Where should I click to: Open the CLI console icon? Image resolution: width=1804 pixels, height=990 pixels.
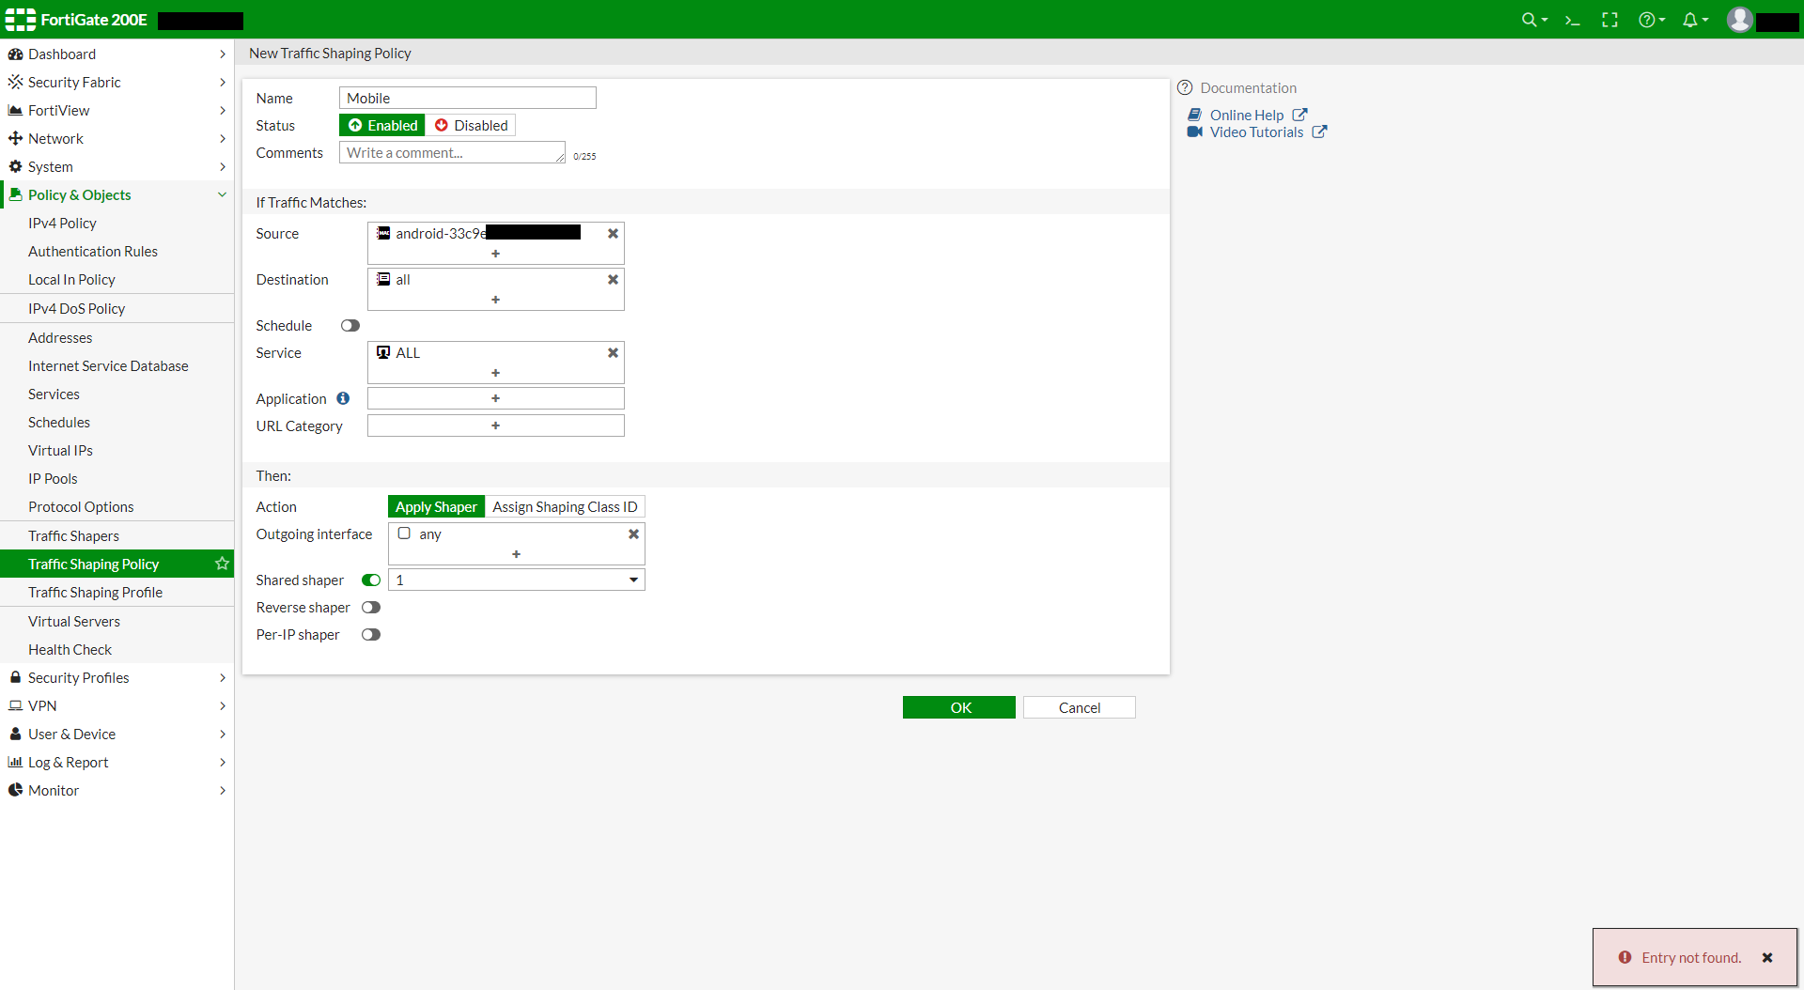coord(1572,20)
